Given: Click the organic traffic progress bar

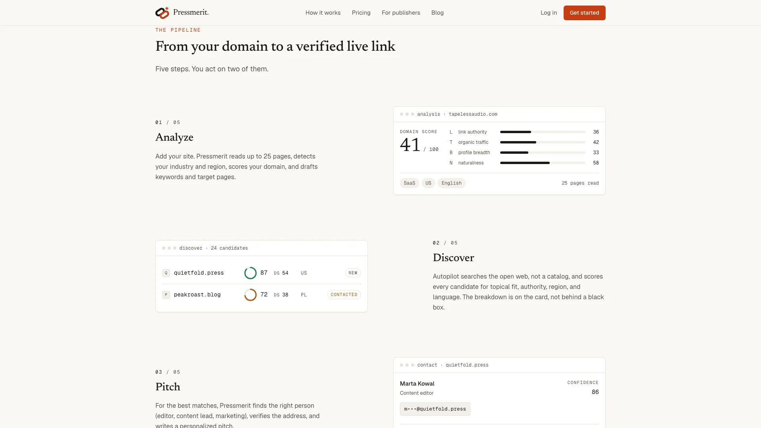Looking at the screenshot, I should 543,142.
